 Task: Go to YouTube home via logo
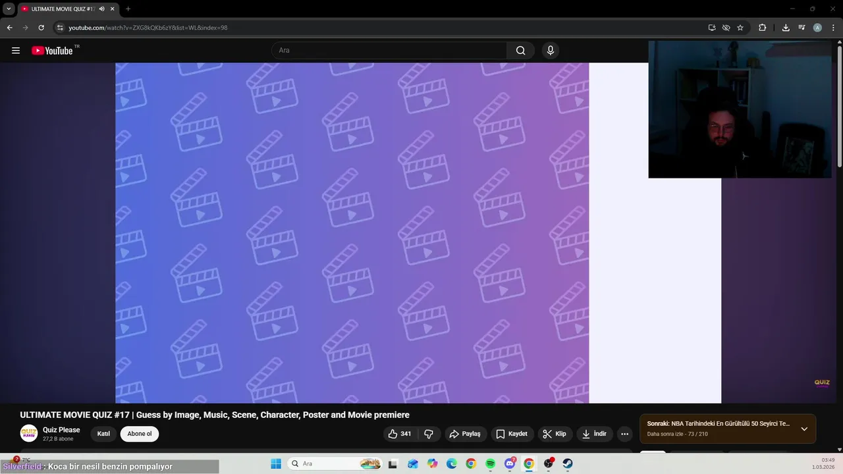point(52,51)
